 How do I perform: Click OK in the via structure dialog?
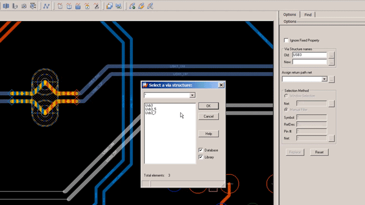pyautogui.click(x=208, y=106)
